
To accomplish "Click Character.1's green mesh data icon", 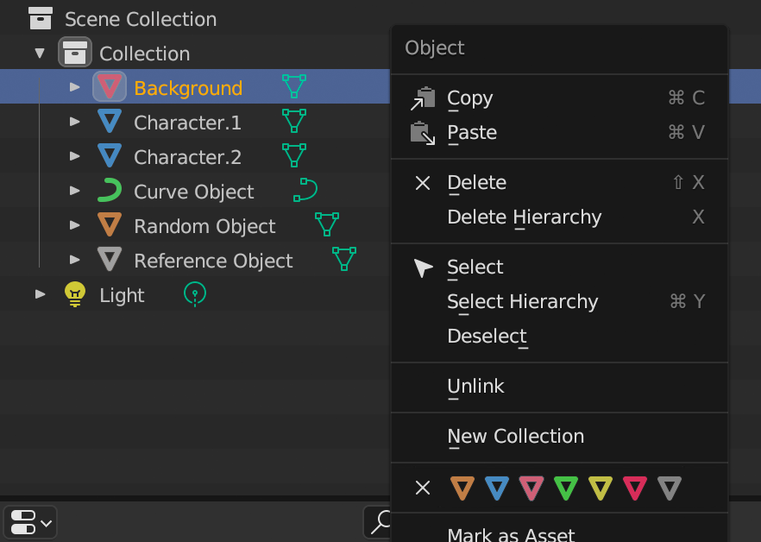I will (x=294, y=121).
